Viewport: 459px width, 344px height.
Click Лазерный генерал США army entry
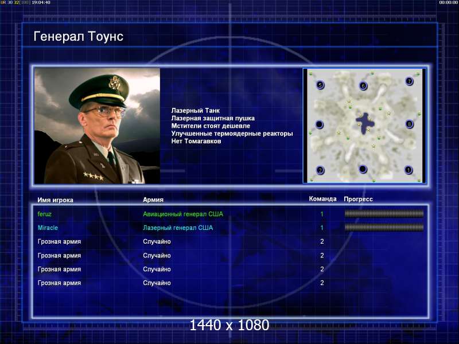[x=178, y=228]
